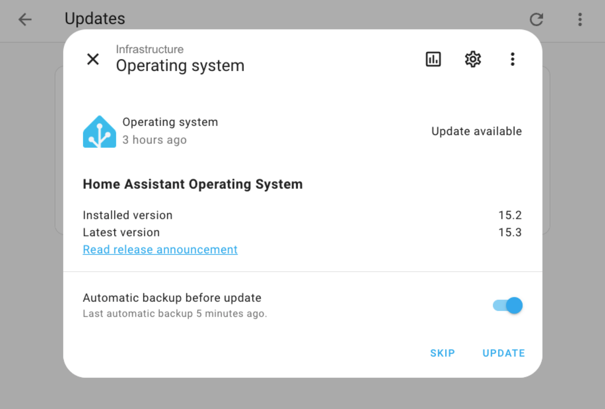Image resolution: width=605 pixels, height=409 pixels.
Task: Open the dialog's three-dot overflow menu
Action: coord(512,59)
